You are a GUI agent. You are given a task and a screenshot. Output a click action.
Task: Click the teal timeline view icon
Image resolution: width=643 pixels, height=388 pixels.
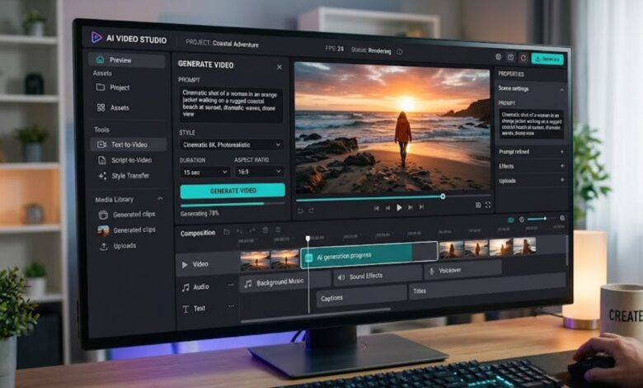511,220
